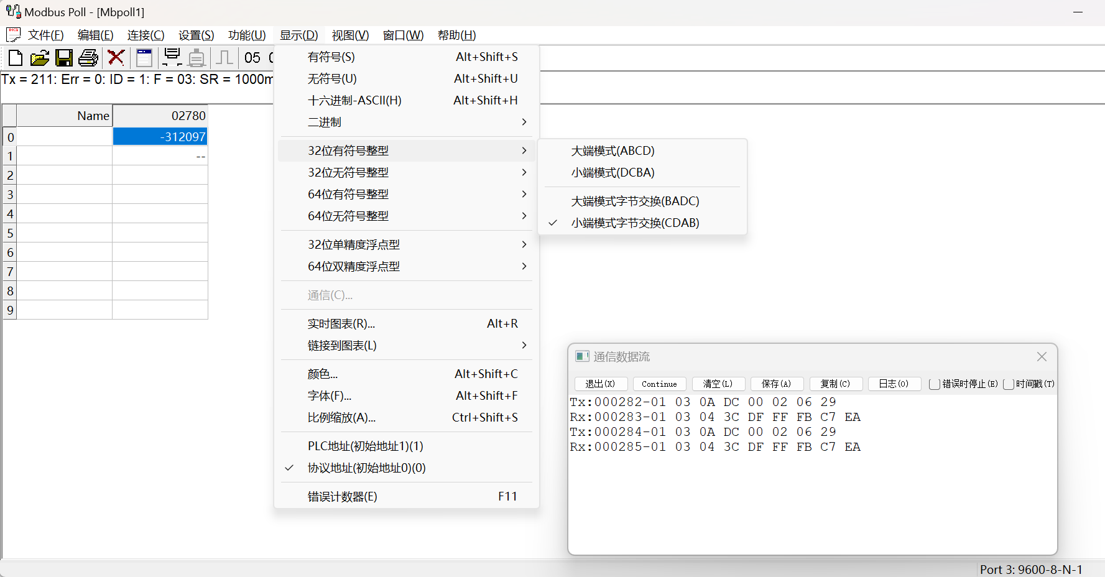Image resolution: width=1105 pixels, height=577 pixels.
Task: Click the Name column header
Action: 64,116
